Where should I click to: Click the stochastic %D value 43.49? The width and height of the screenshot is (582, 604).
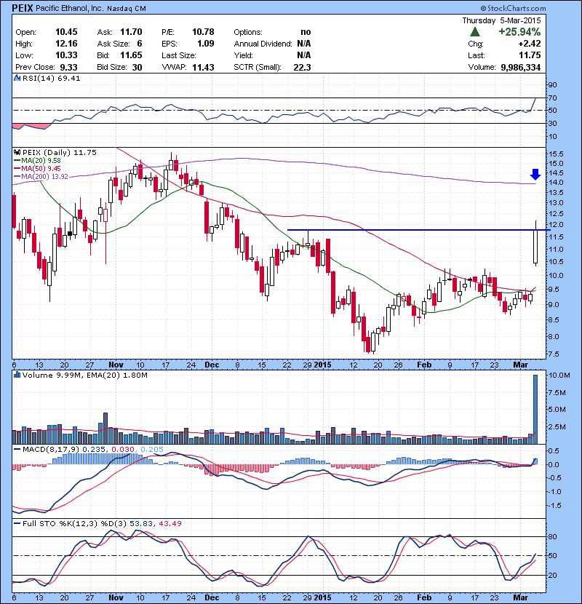[170, 523]
